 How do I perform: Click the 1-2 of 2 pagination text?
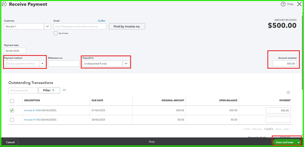269,129
